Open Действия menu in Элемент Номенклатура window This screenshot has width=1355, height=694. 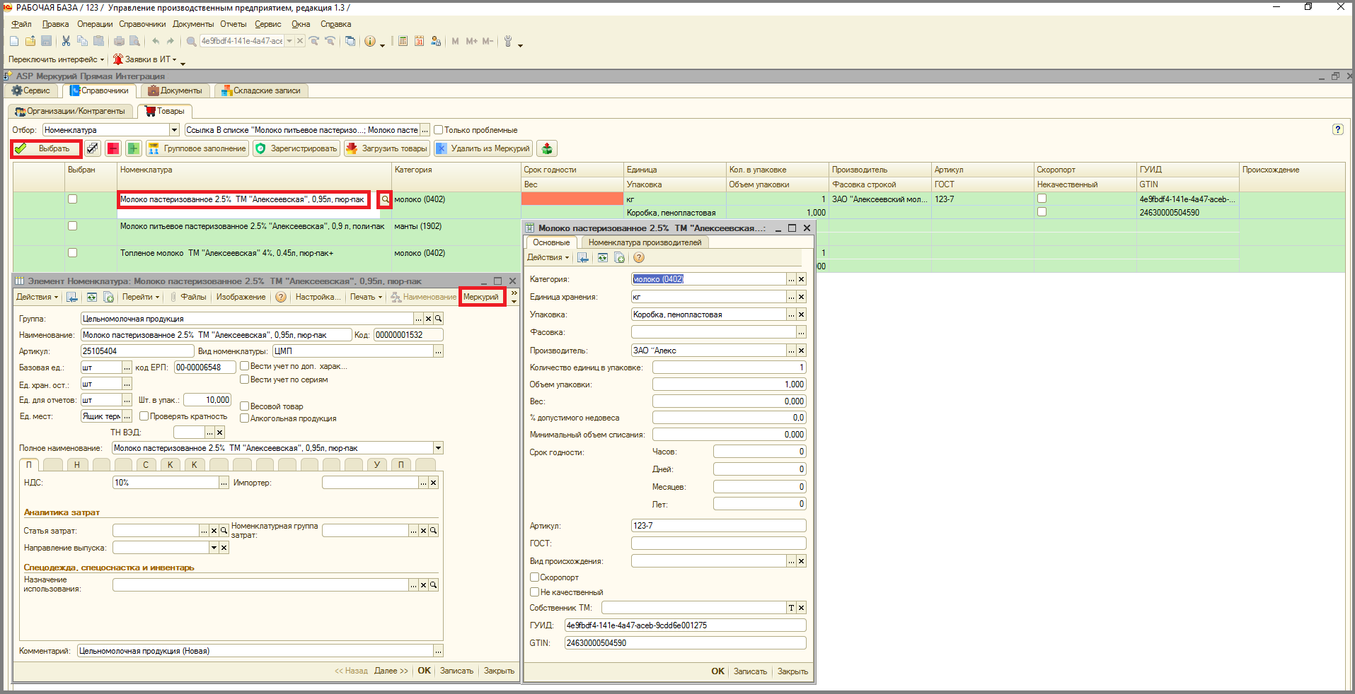[37, 297]
